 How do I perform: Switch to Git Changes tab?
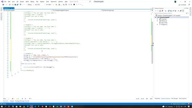point(175,99)
